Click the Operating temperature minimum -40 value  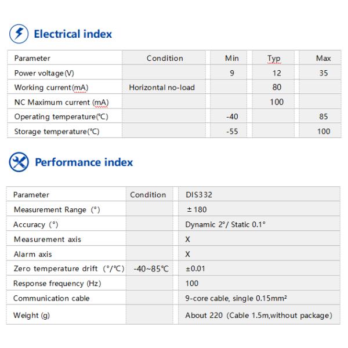[x=232, y=117]
